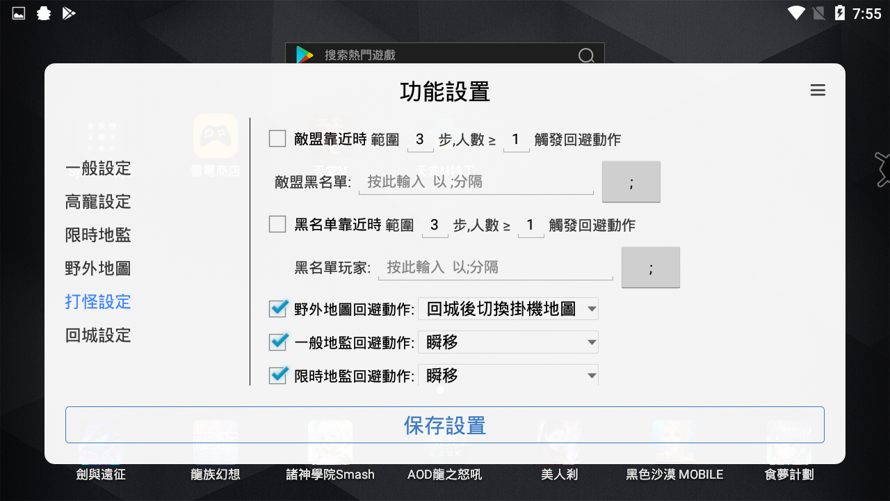The height and width of the screenshot is (501, 890).
Task: Click inside the 敵盟黑名單 input field
Action: (476, 181)
